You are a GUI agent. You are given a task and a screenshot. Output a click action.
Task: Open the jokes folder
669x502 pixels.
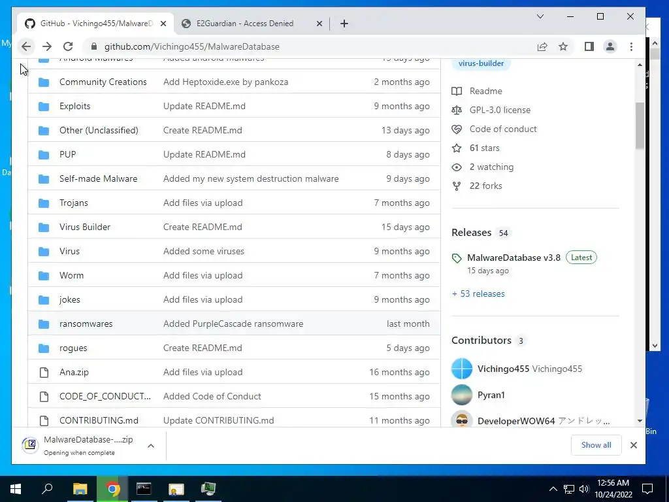pyautogui.click(x=69, y=299)
